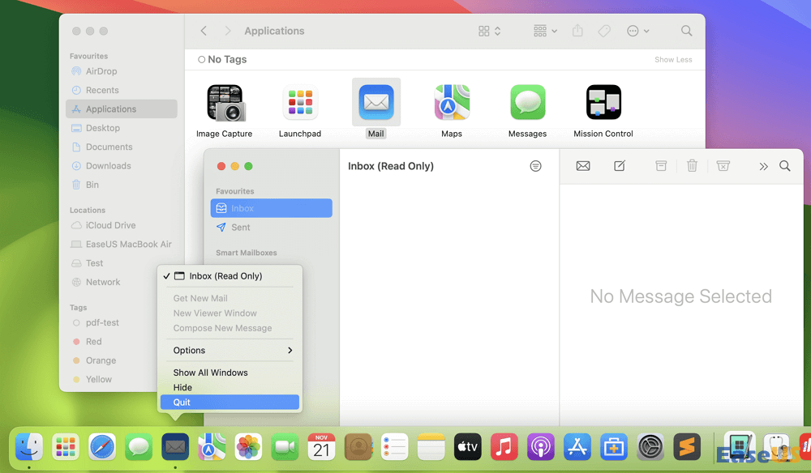Open the Mail search magnifier icon
The height and width of the screenshot is (473, 811).
(785, 166)
